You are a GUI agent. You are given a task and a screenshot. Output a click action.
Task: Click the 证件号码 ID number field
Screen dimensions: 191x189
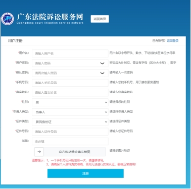(x=70, y=132)
